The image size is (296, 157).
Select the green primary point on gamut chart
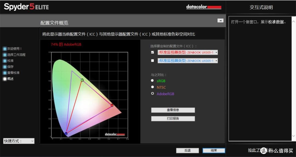pyautogui.click(x=82, y=80)
